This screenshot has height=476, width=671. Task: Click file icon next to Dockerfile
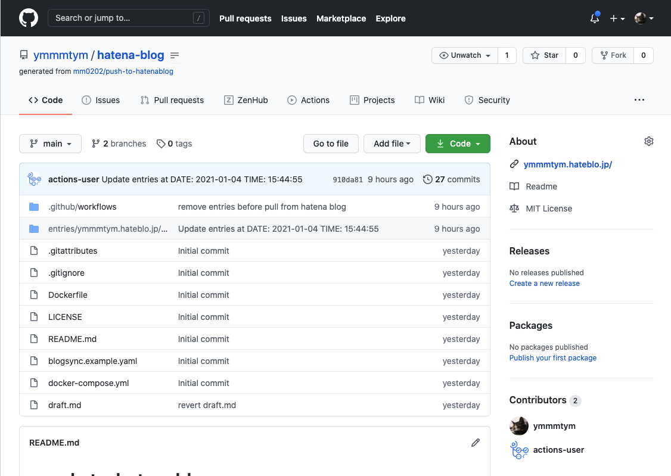[x=34, y=295]
